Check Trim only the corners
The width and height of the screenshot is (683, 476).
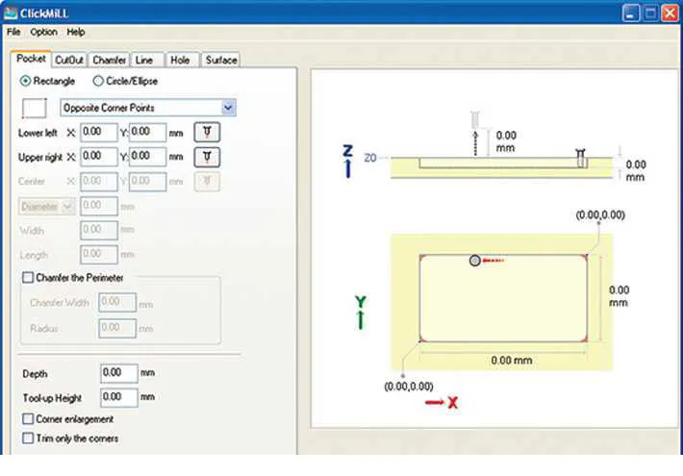click(27, 438)
